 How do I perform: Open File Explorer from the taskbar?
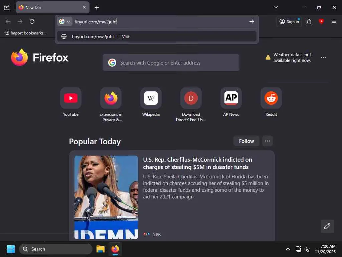pos(101,249)
